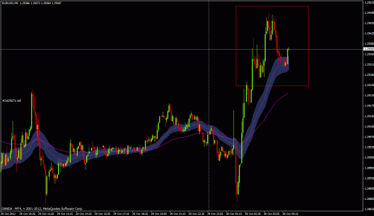Click the #21678271 sell order label

[x=12, y=101]
